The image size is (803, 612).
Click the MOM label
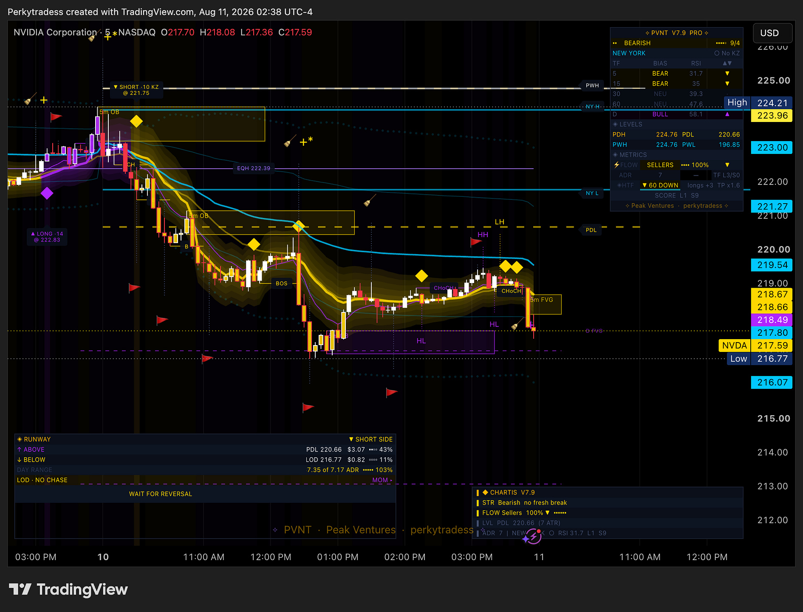pos(382,480)
